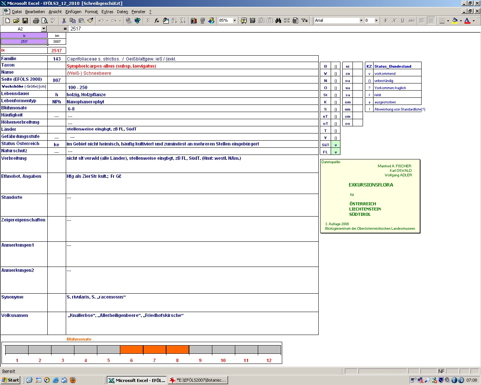Click the Start button on taskbar
The width and height of the screenshot is (481, 385).
11,380
